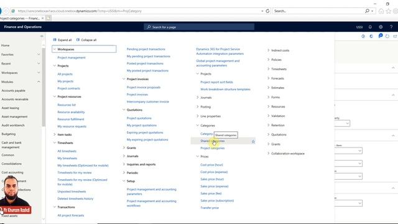Go to Home in navigation
Viewport: 398px width, 224px height.
tap(6, 45)
